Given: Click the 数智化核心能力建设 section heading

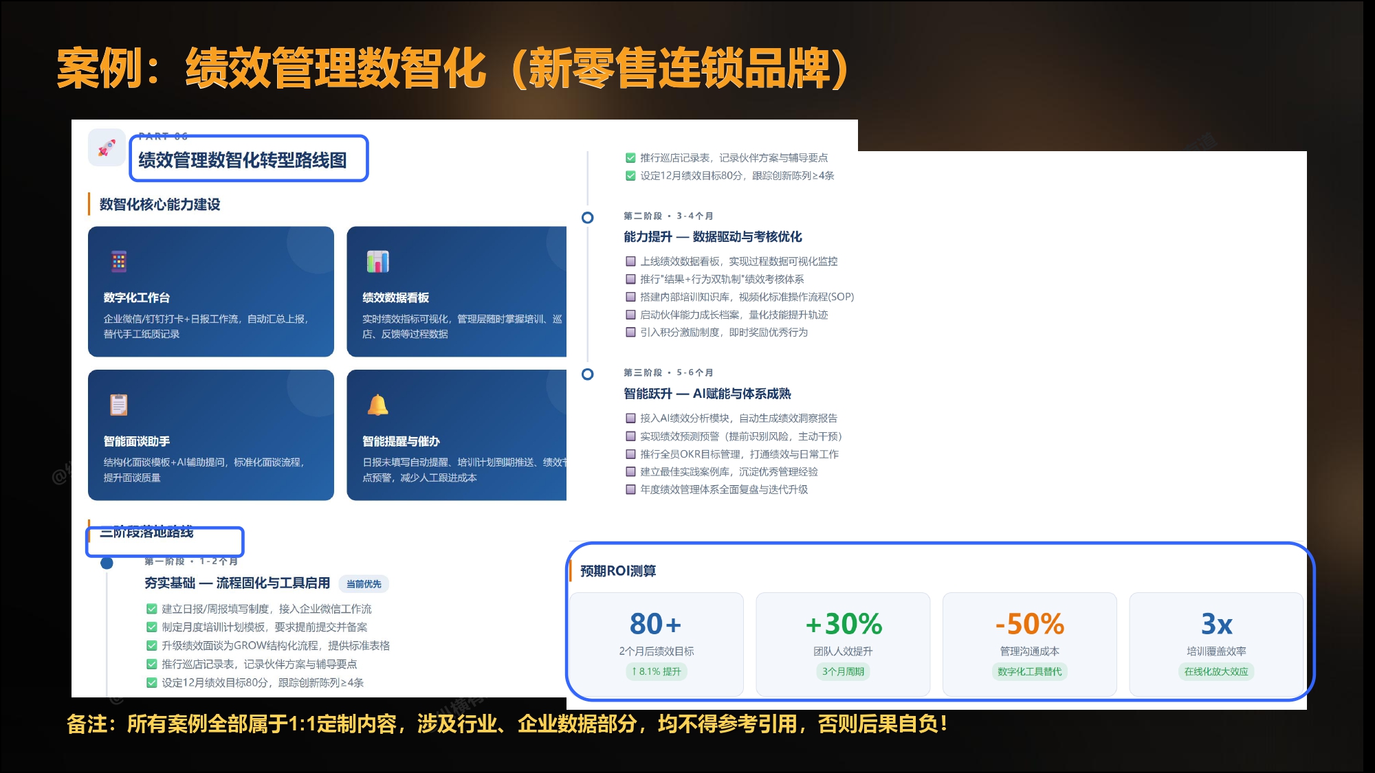Looking at the screenshot, I should click(159, 204).
